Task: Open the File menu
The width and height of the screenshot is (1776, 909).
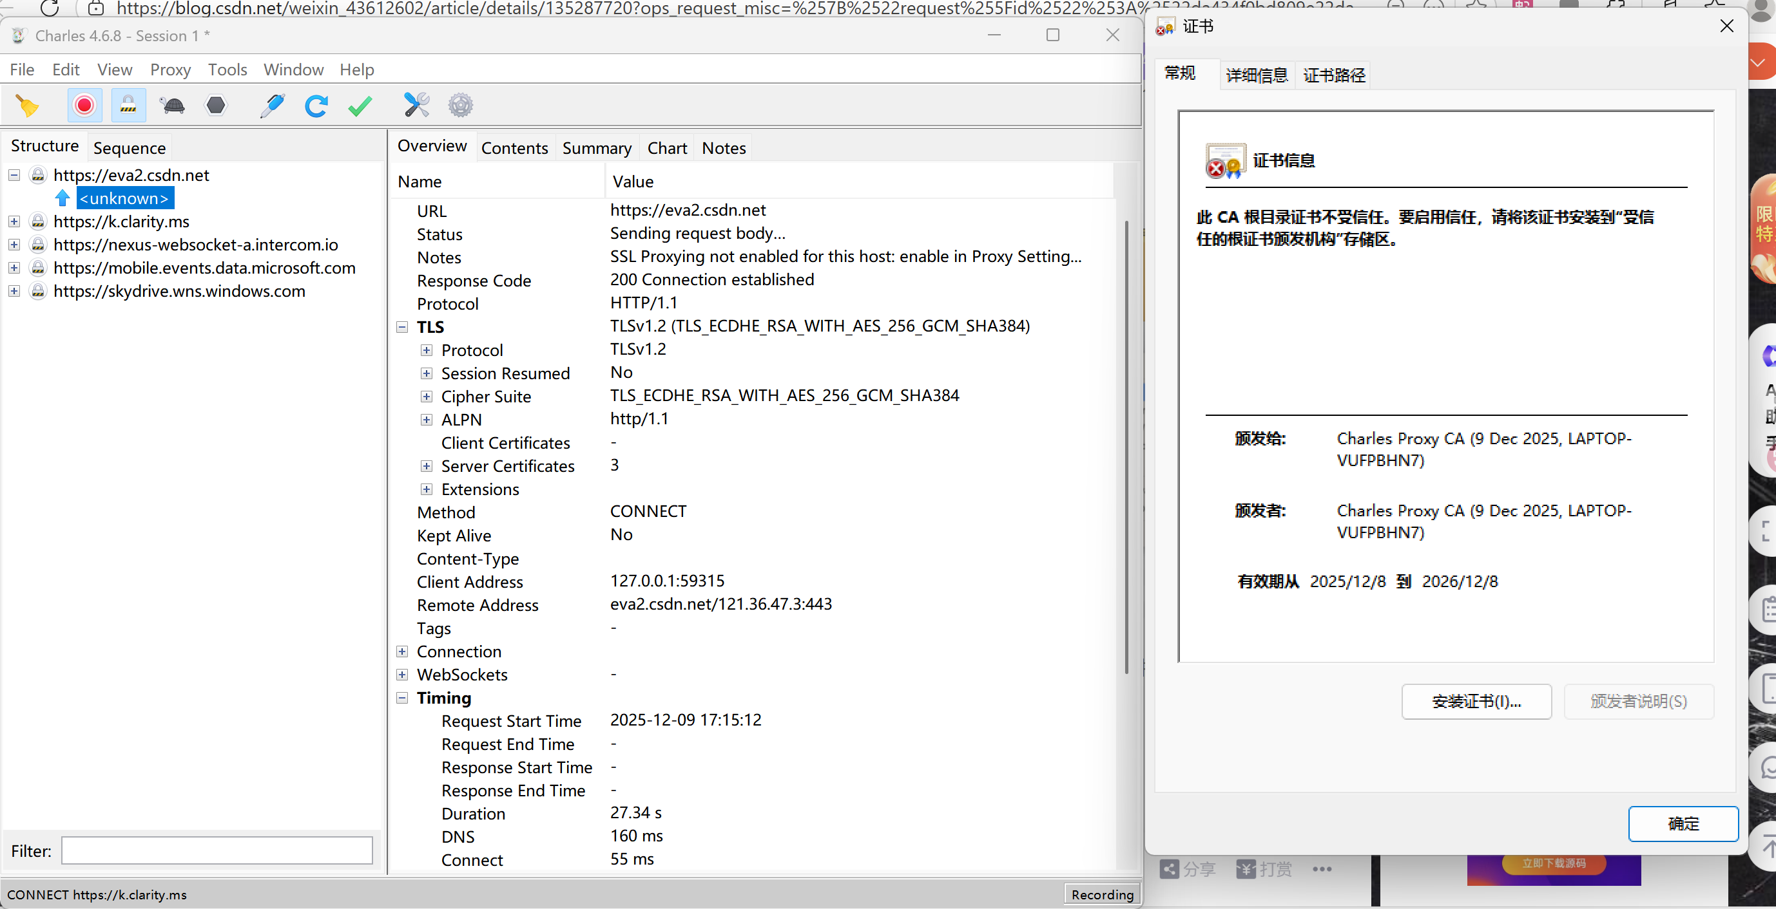Action: 22,70
